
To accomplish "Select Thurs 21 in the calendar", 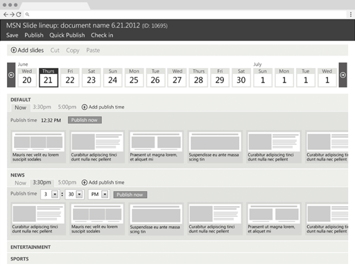I will pos(49,78).
